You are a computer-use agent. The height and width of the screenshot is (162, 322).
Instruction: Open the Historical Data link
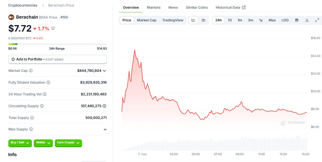(x=231, y=7)
